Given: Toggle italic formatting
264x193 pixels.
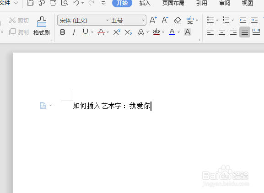Looking at the screenshot, I should click(x=74, y=32).
